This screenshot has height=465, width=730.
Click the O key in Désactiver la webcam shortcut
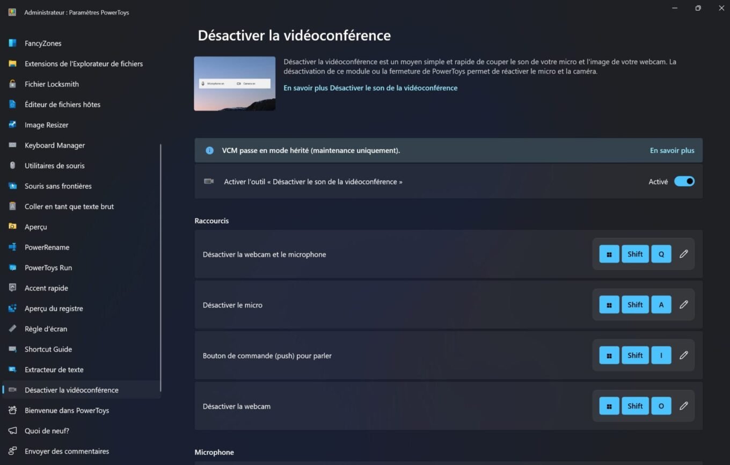click(x=661, y=406)
